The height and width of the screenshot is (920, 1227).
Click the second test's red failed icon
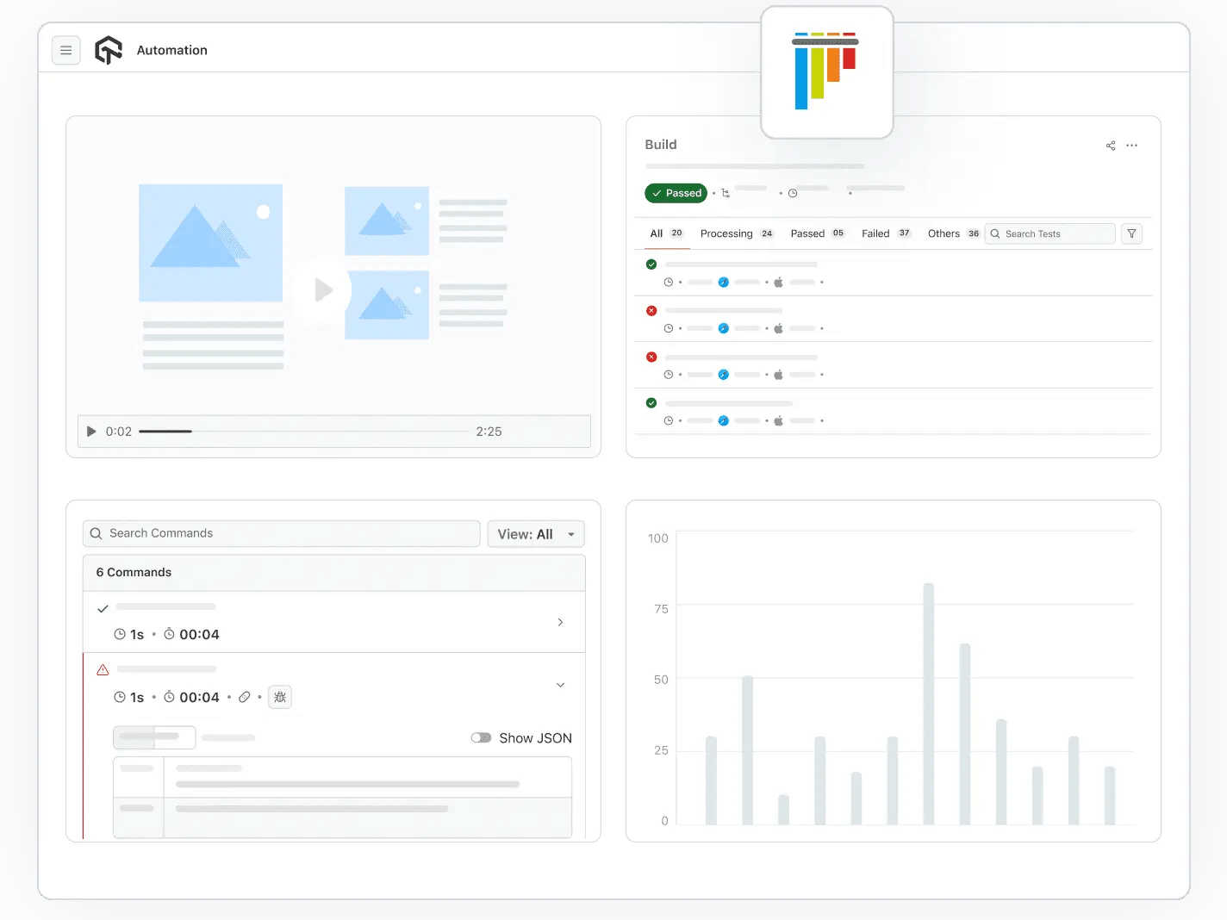point(651,311)
